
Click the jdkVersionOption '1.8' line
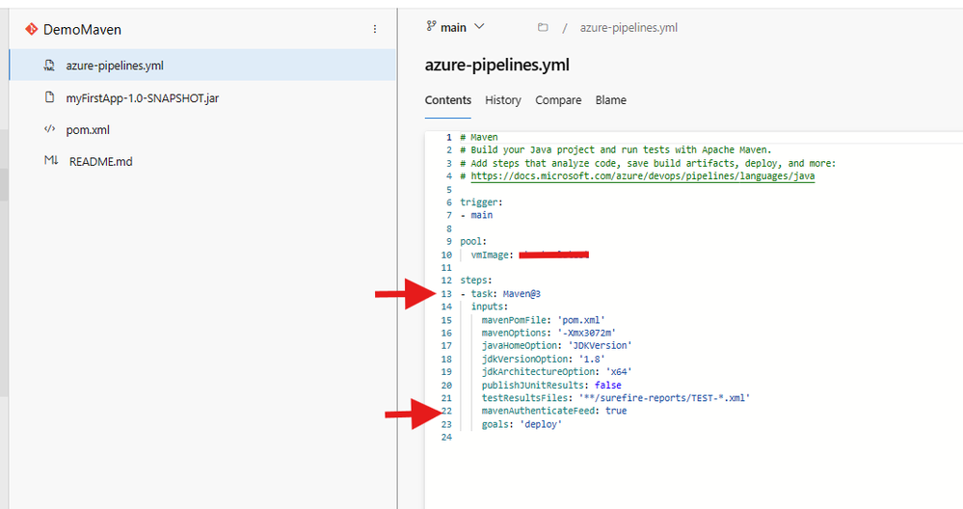click(x=544, y=360)
